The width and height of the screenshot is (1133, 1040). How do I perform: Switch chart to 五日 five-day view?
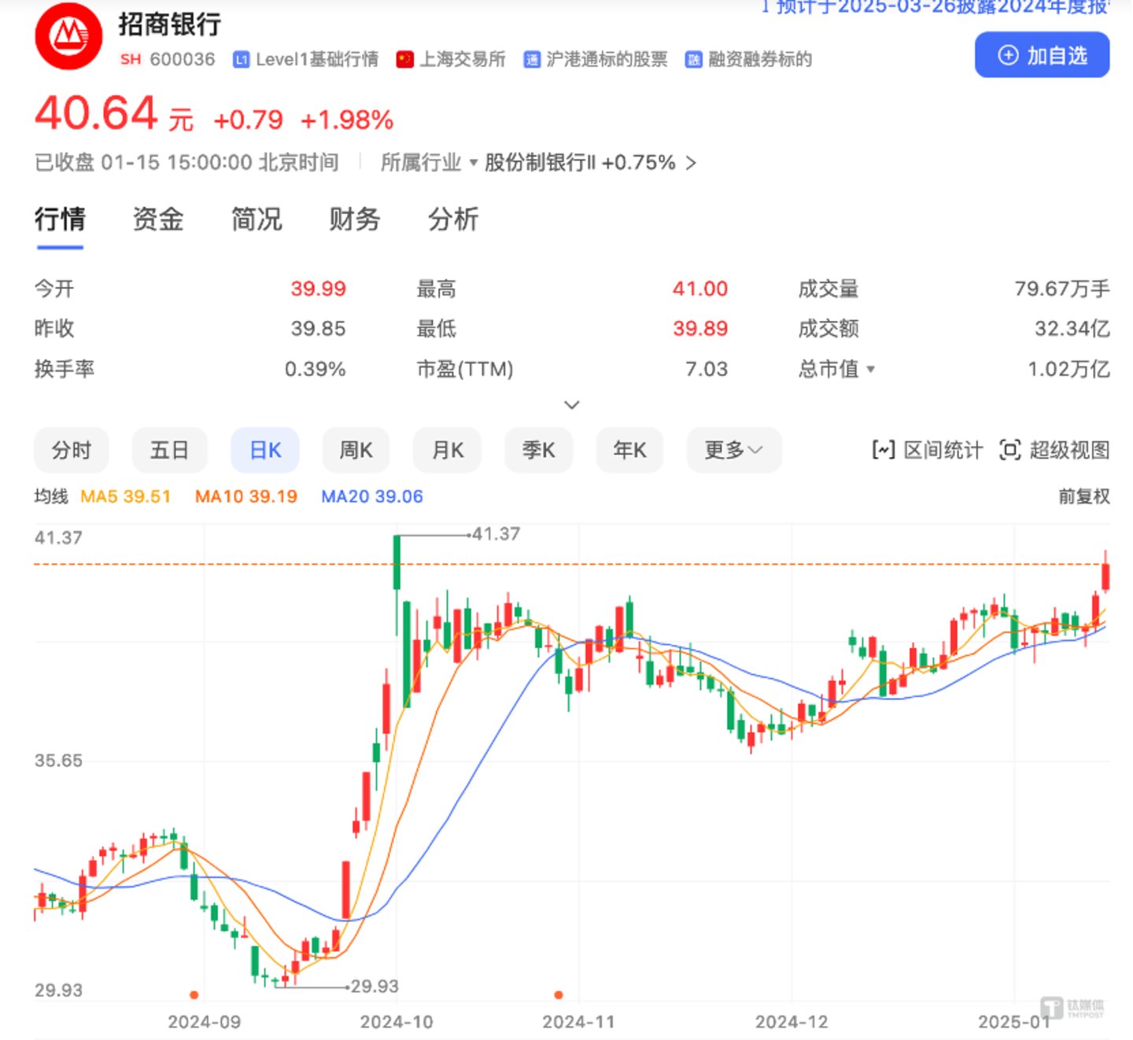169,450
